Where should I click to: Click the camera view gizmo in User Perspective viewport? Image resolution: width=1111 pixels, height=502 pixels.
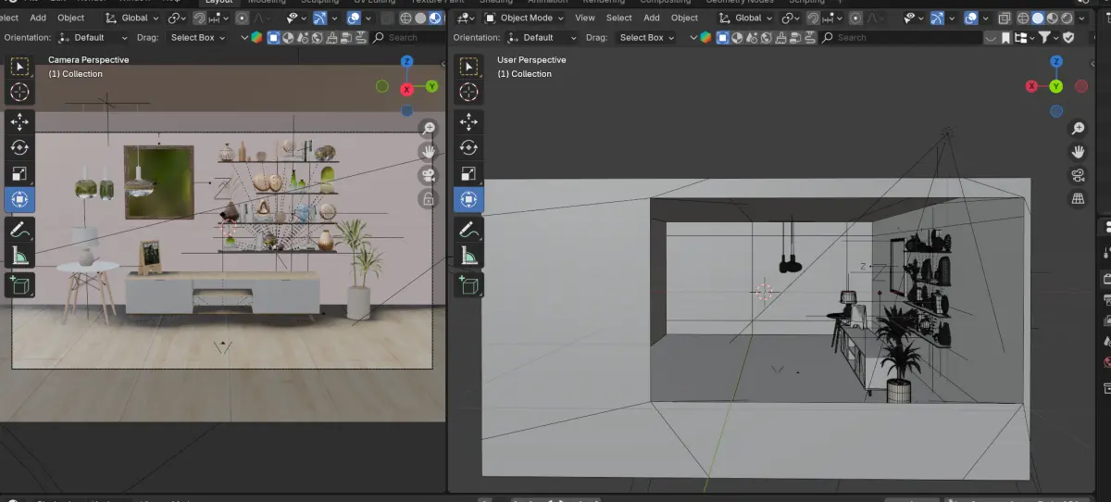[x=1078, y=175]
